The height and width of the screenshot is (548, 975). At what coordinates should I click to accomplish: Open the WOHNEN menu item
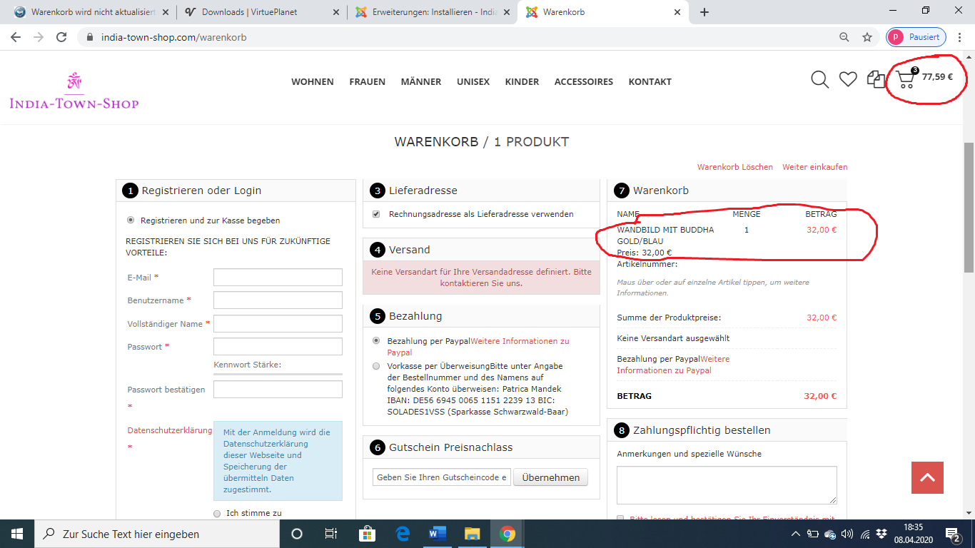pyautogui.click(x=312, y=82)
